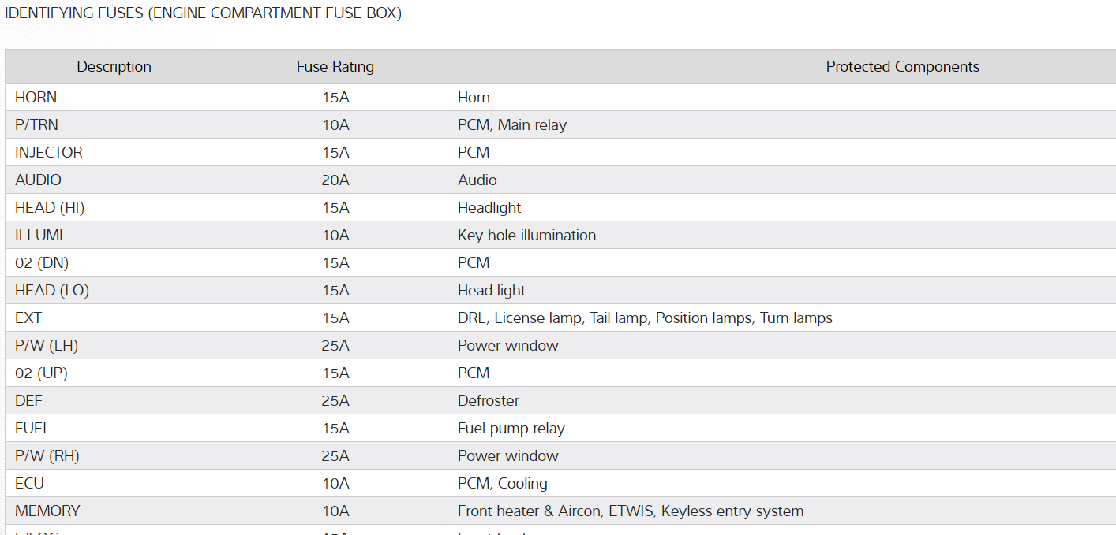Click the INJECTOR row label
The width and height of the screenshot is (1116, 535).
[x=49, y=153]
